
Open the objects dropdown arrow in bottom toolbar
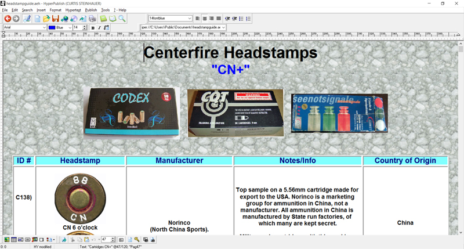(x=54, y=240)
